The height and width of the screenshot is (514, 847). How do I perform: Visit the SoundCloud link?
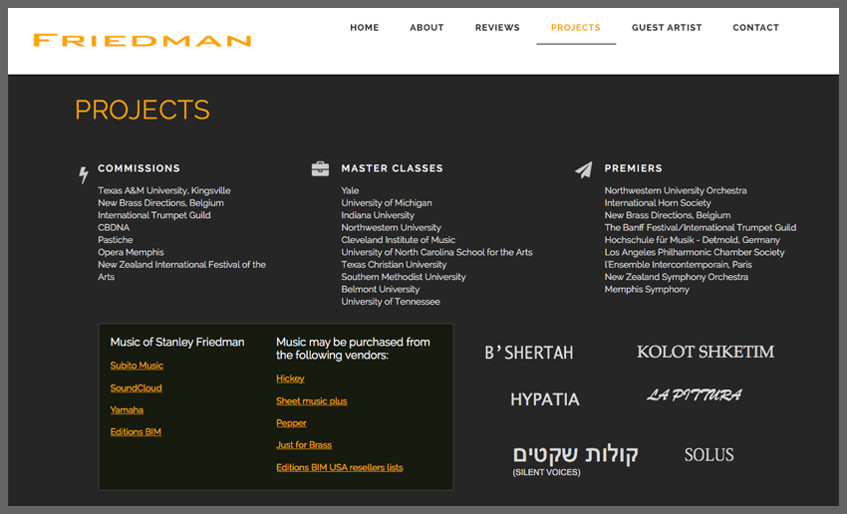click(x=136, y=388)
